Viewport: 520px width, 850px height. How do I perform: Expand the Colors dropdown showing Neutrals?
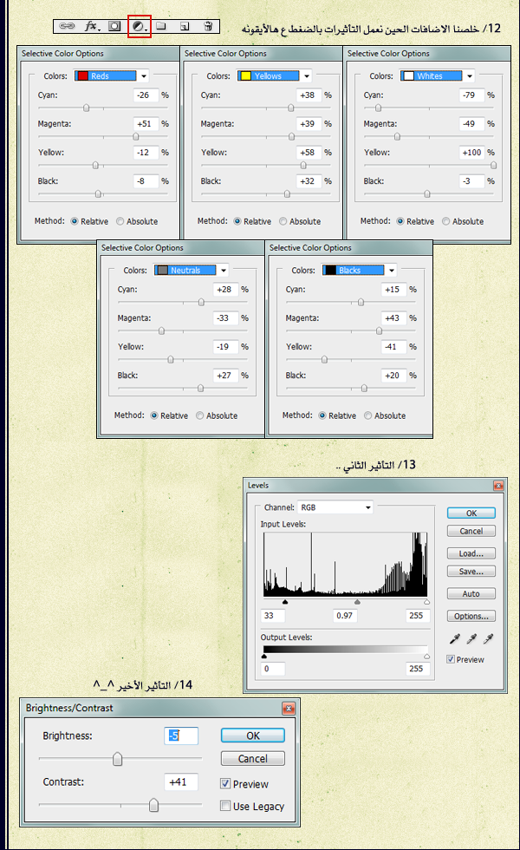[x=224, y=271]
